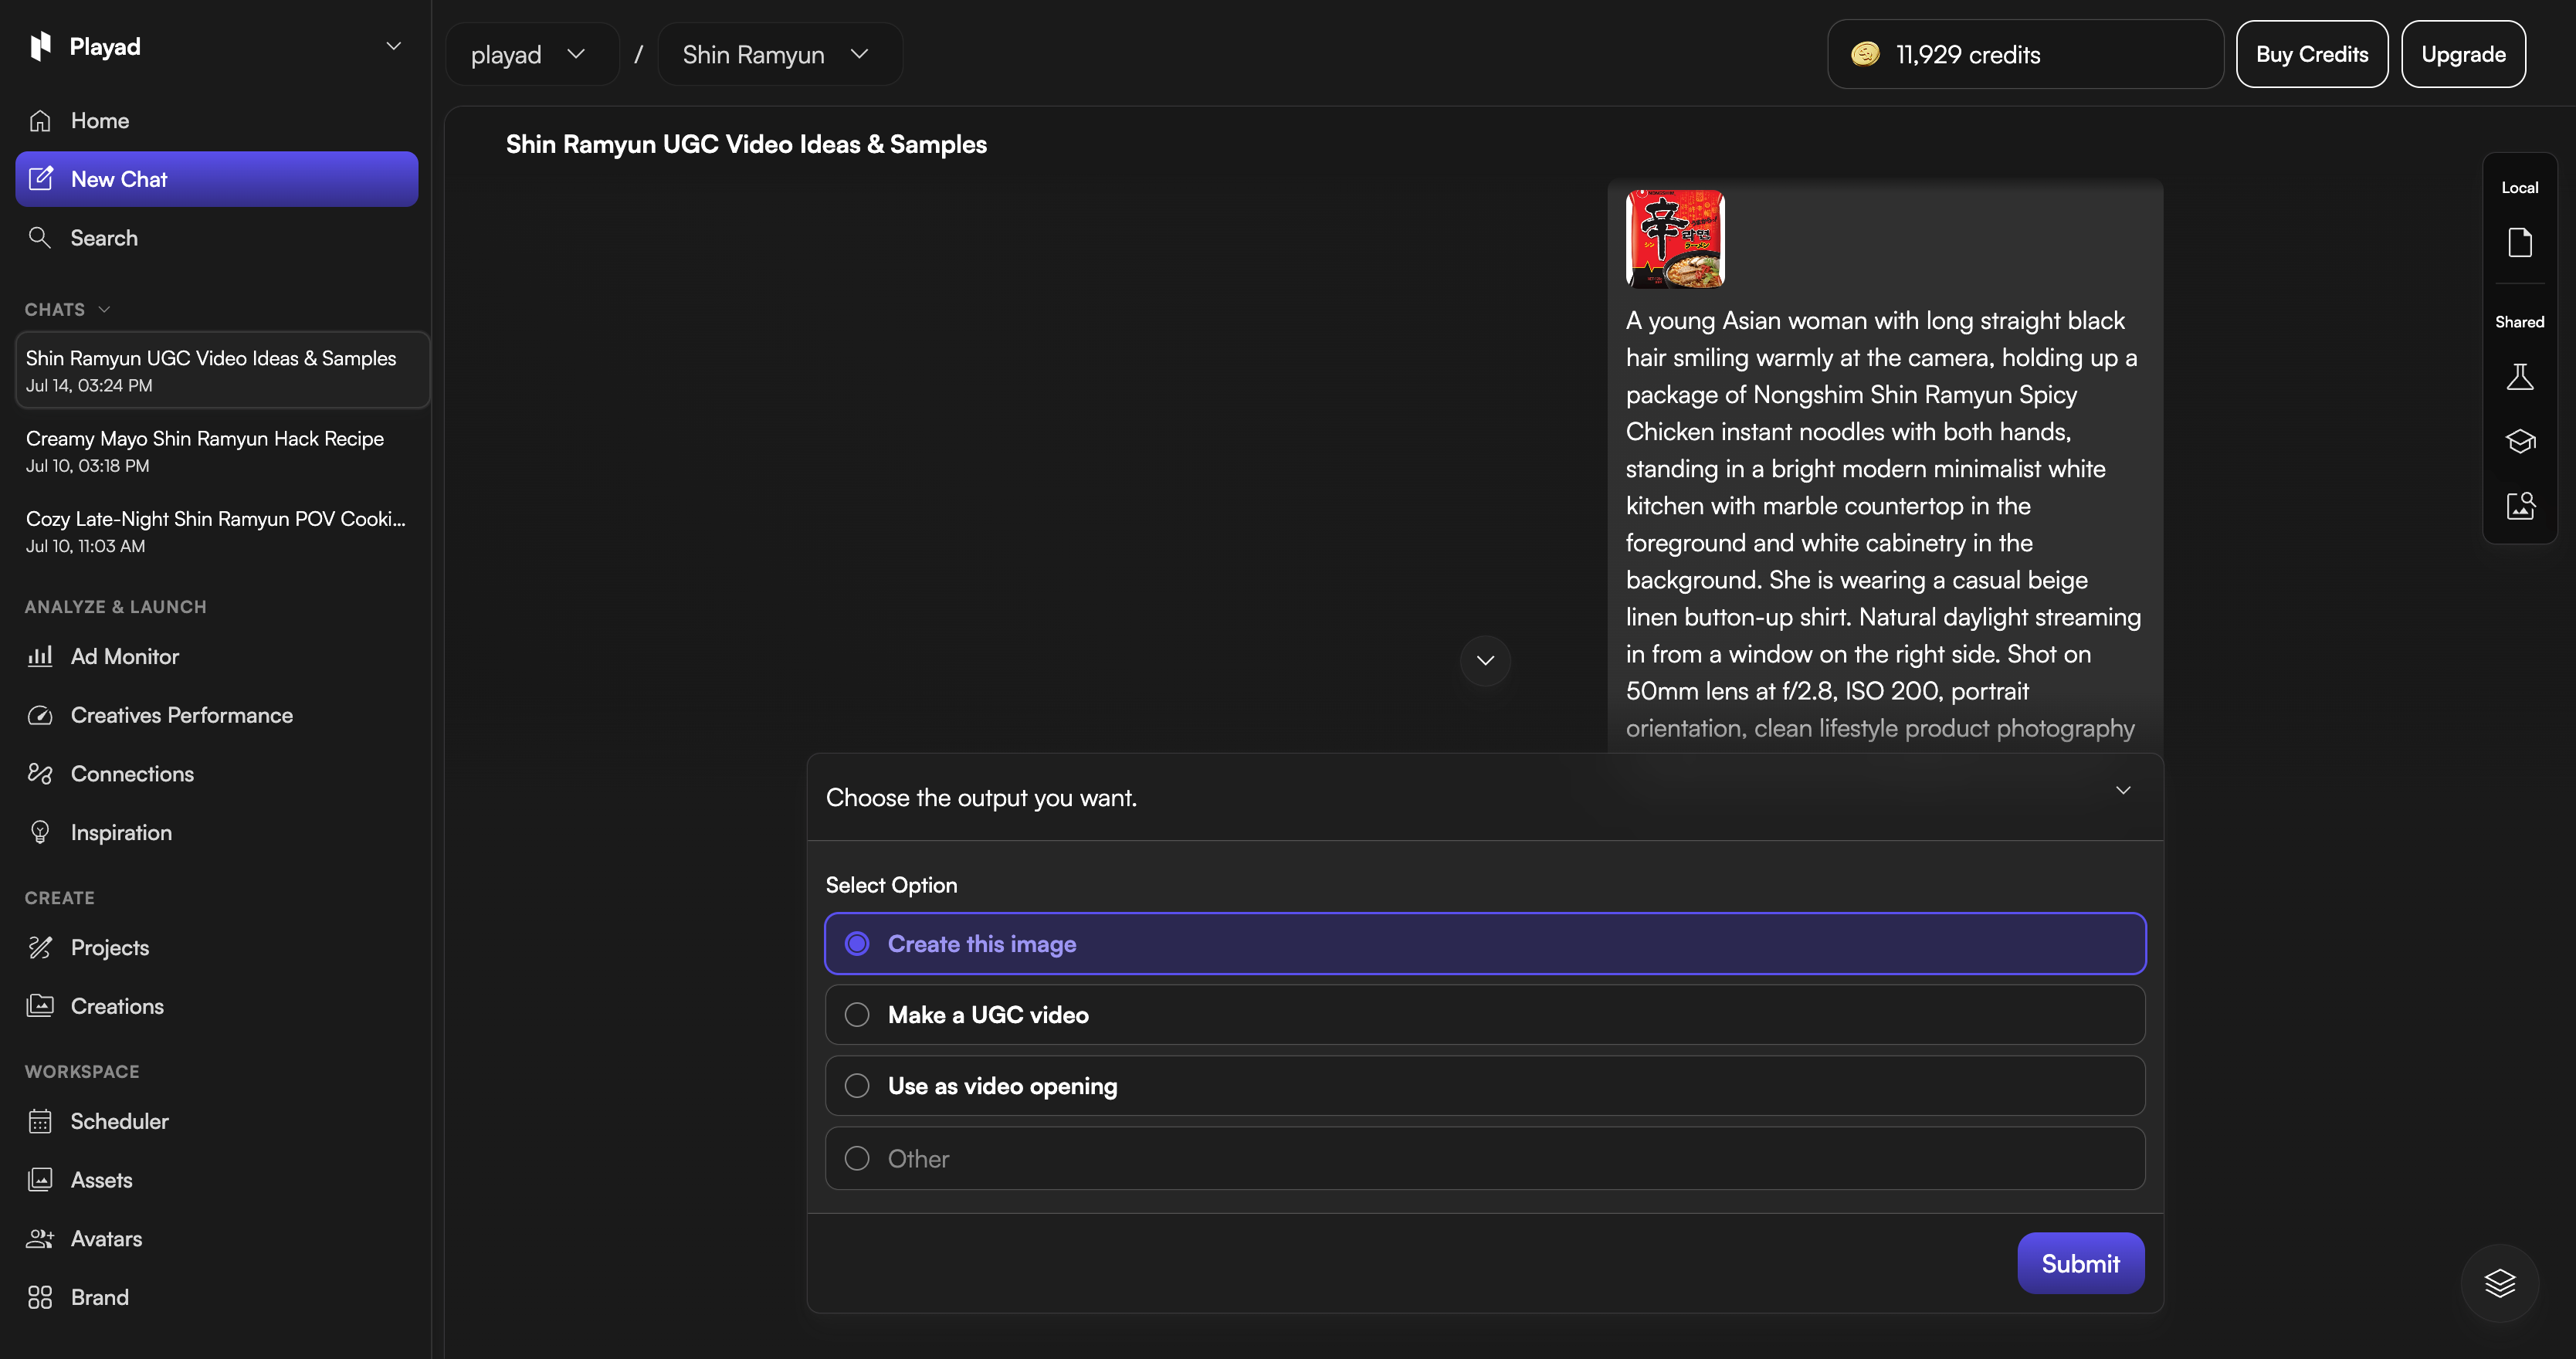Click the 11,929 credits display
Screen dimensions: 2576x1359
(2025, 54)
